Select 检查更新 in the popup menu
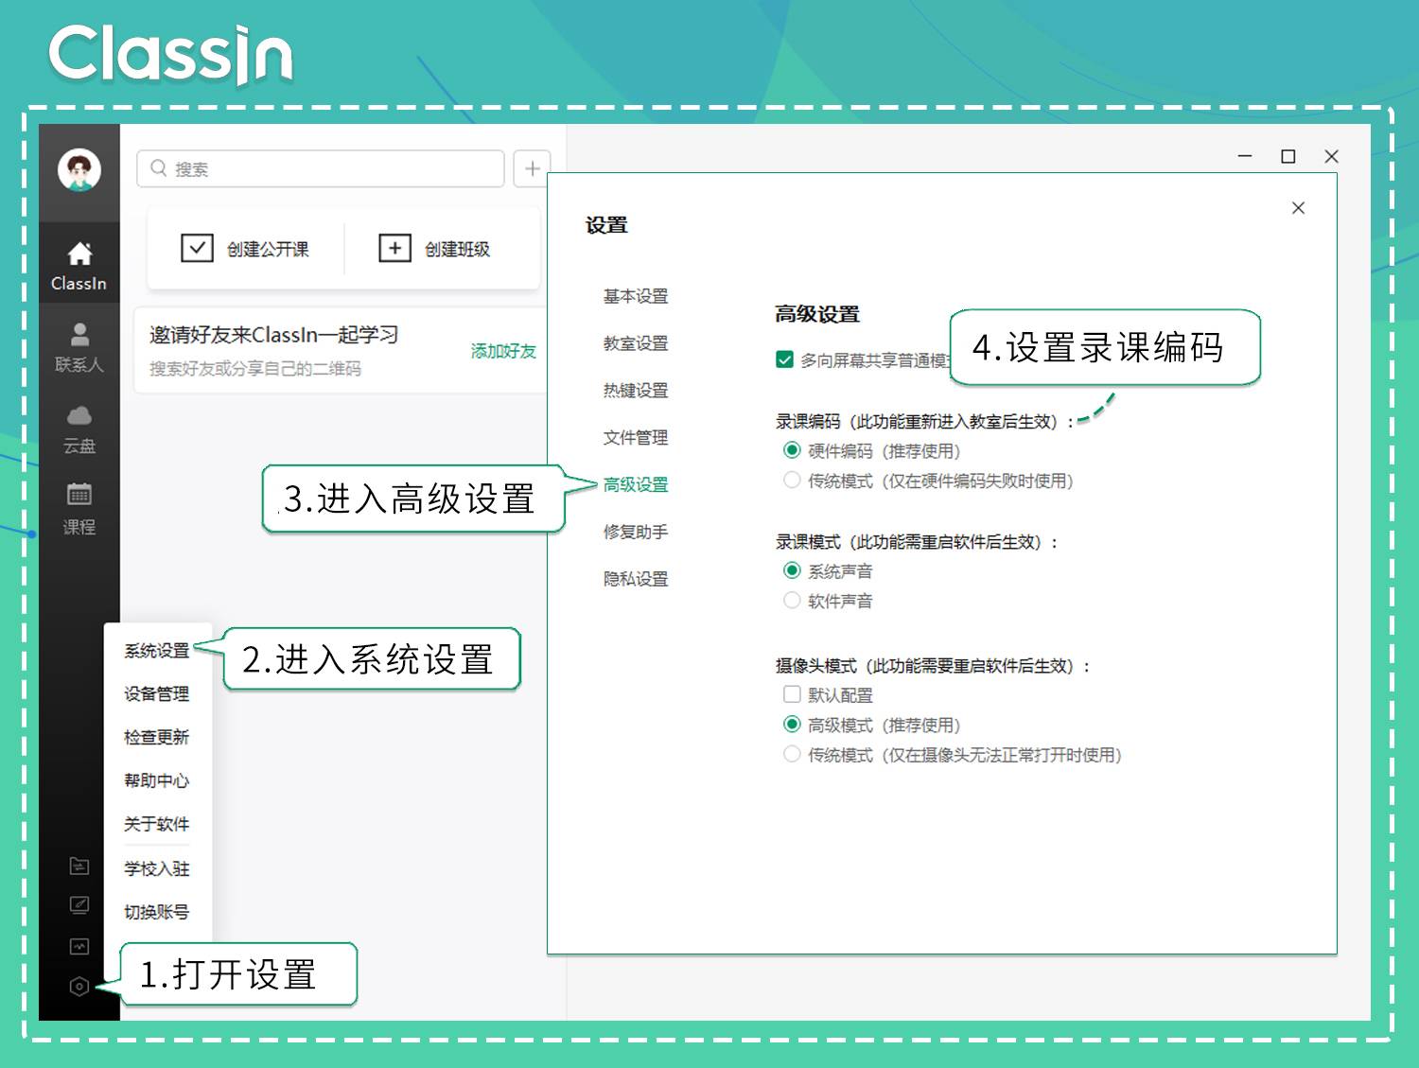Viewport: 1419px width, 1068px height. tap(157, 738)
